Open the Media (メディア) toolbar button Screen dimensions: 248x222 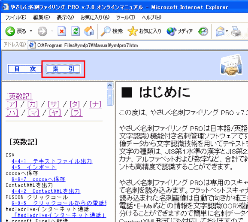tap(179, 31)
